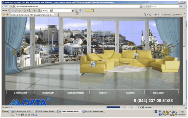Click the Print icon in command bar
This screenshot has width=188, height=118.
coord(156,15)
